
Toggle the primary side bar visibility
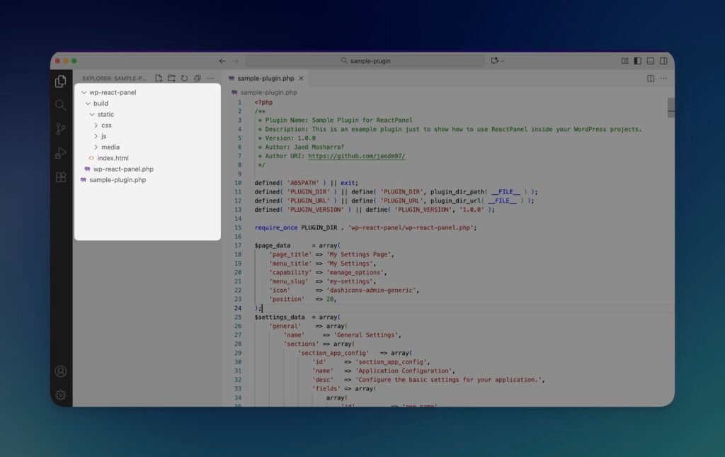[x=638, y=62]
